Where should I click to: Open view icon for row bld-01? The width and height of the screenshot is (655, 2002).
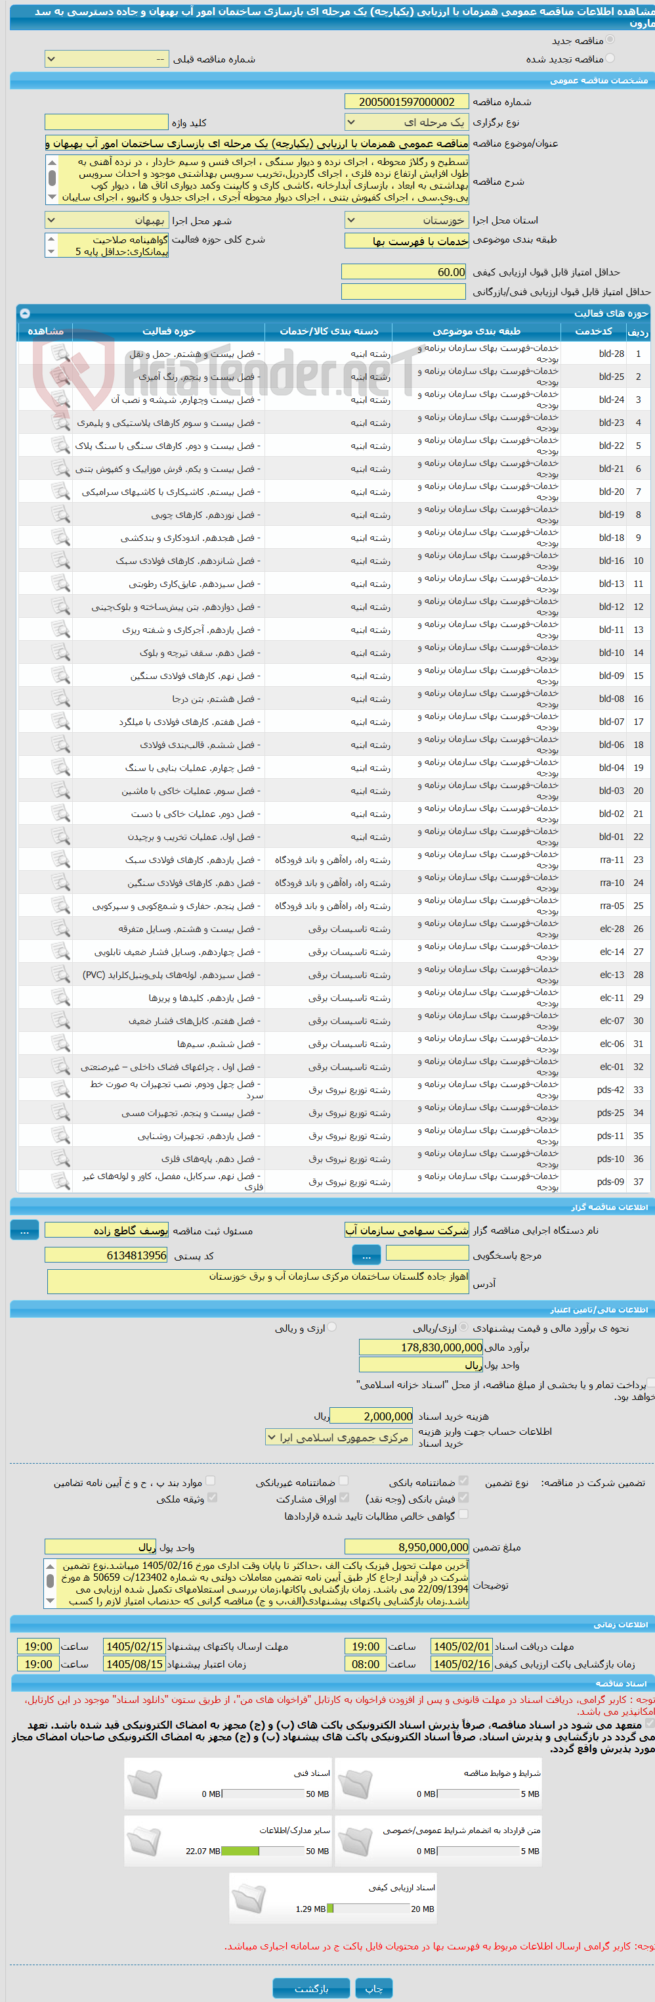pyautogui.click(x=60, y=837)
